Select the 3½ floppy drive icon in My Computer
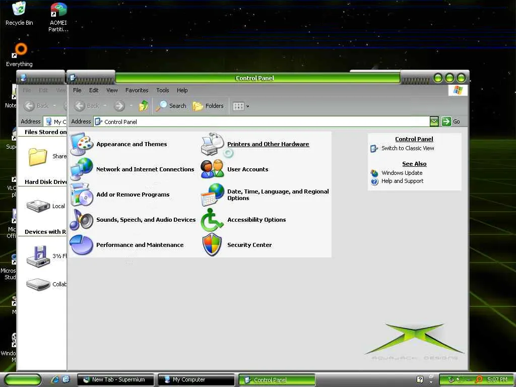 (38, 256)
